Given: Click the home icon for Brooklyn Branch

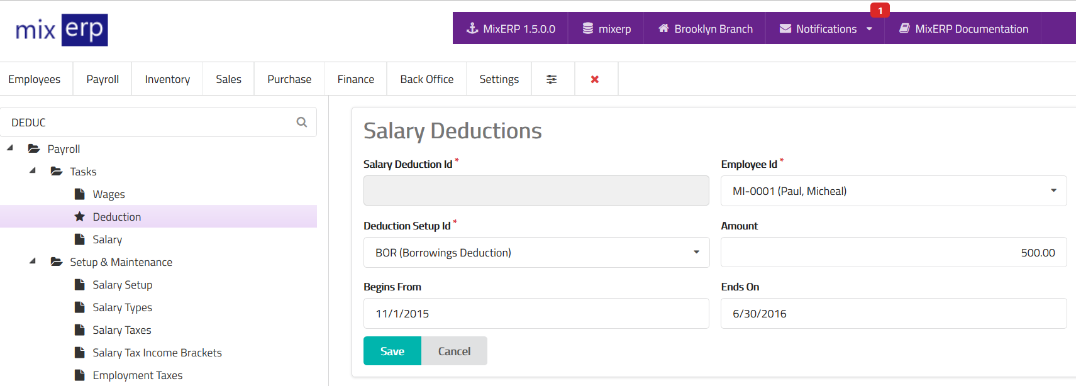Looking at the screenshot, I should click(663, 28).
